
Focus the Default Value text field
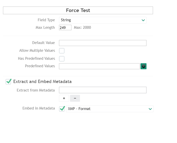point(102,43)
